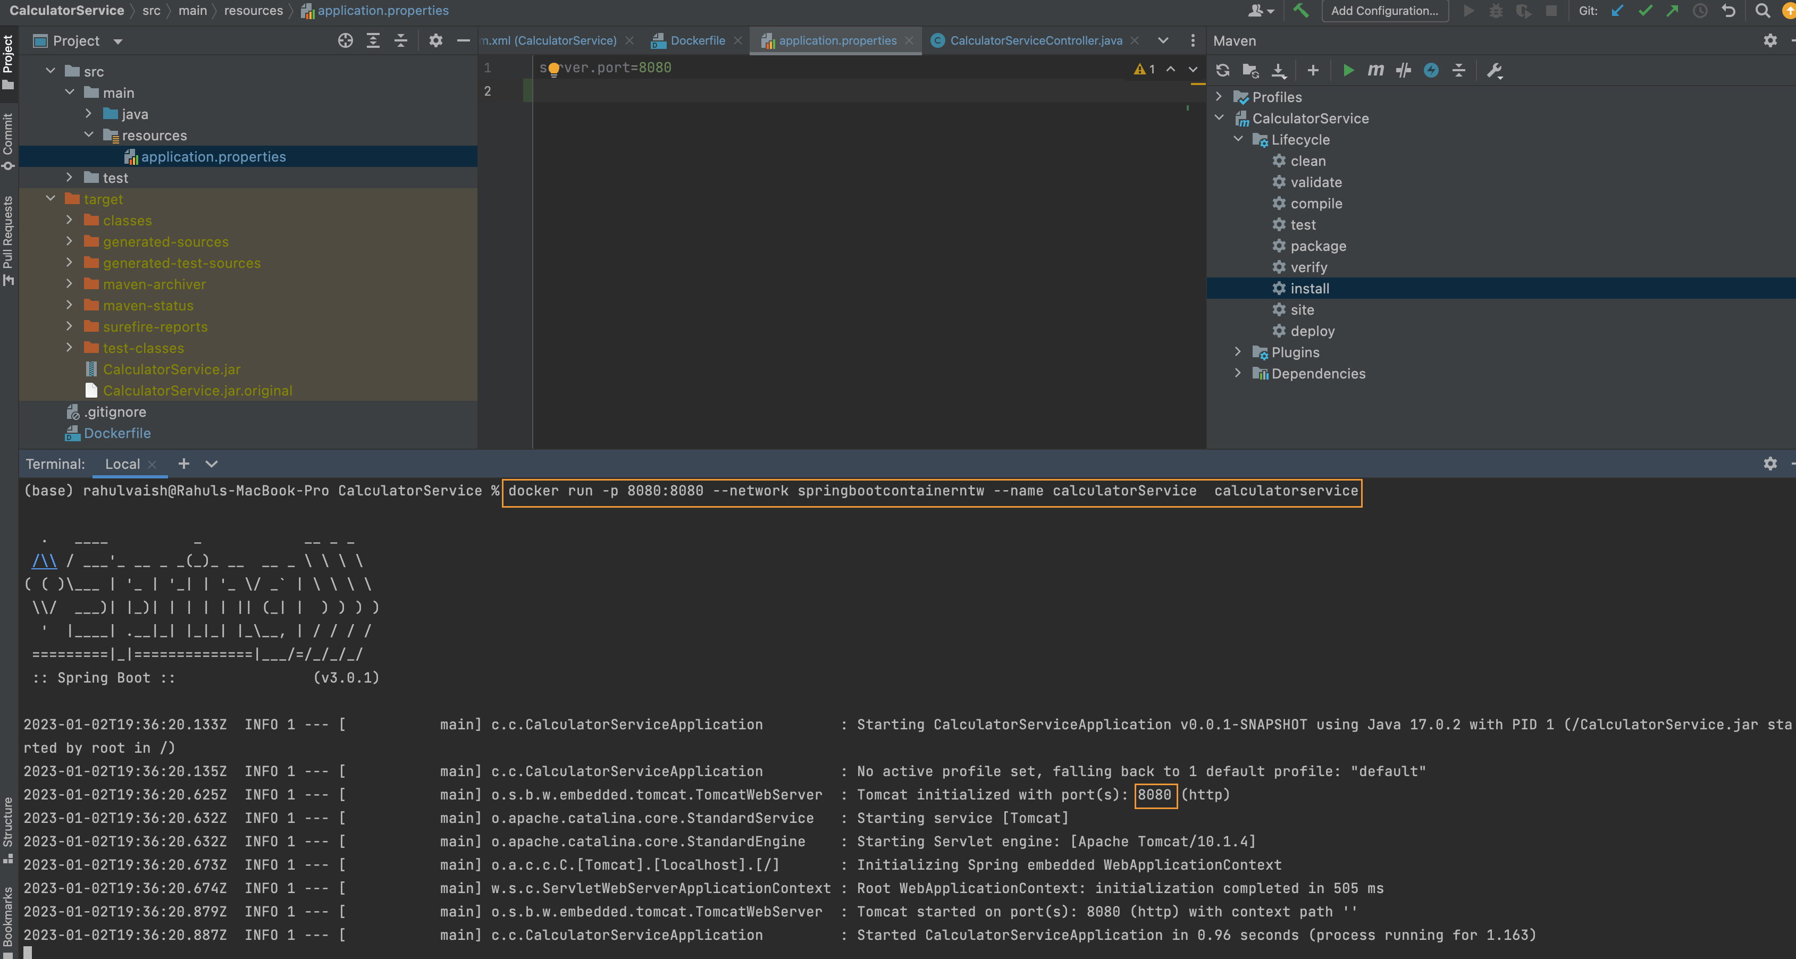
Task: Close the Local terminal tab
Action: 152,464
